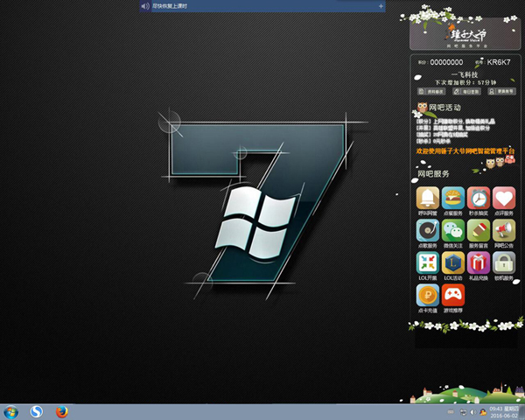This screenshot has height=420, width=525.
Task: Launch Firefox from taskbar
Action: [61, 412]
